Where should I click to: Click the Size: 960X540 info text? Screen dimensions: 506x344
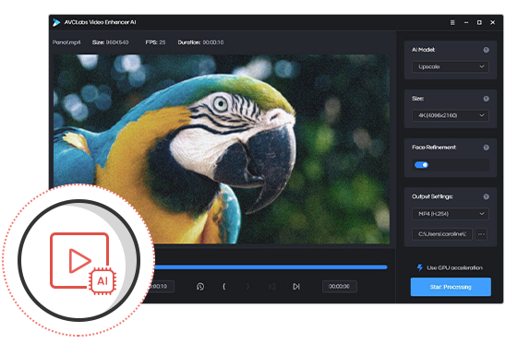[110, 42]
